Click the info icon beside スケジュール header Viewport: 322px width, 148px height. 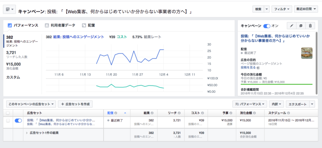(x=289, y=113)
